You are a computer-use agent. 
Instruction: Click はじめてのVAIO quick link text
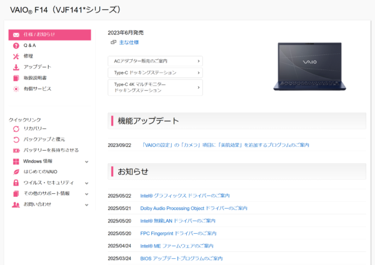pyautogui.click(x=41, y=172)
